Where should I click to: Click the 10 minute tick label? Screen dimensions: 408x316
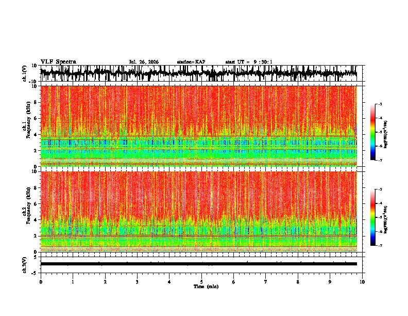(362, 282)
